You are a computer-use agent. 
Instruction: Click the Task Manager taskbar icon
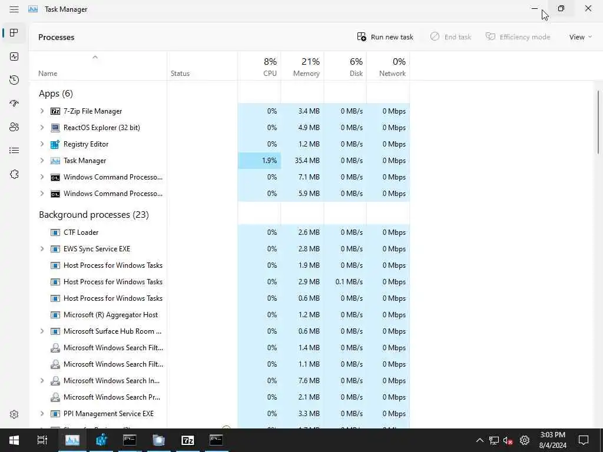72,440
